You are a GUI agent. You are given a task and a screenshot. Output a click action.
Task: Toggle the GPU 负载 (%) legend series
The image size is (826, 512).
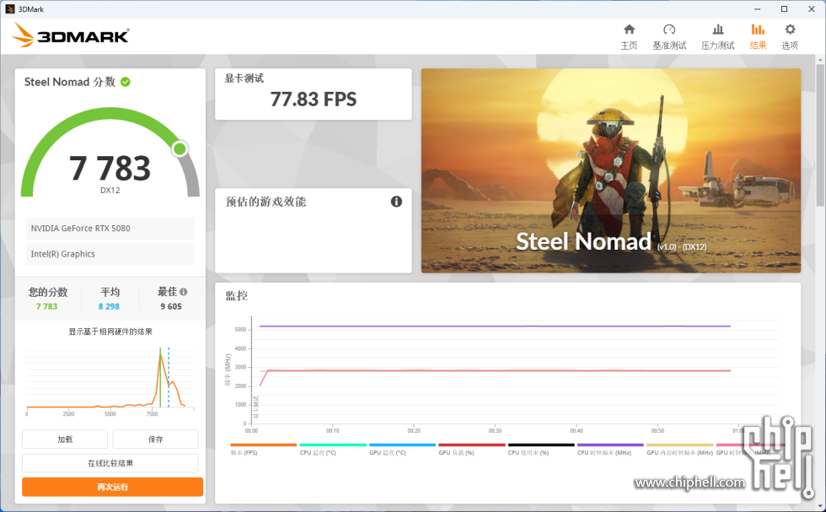(x=471, y=450)
